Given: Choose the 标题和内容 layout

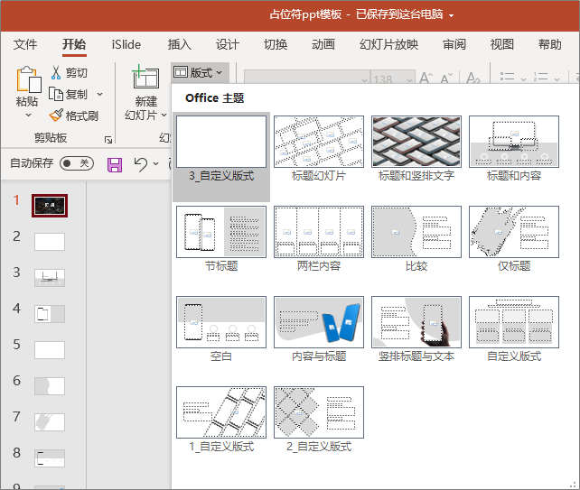Looking at the screenshot, I should (514, 149).
